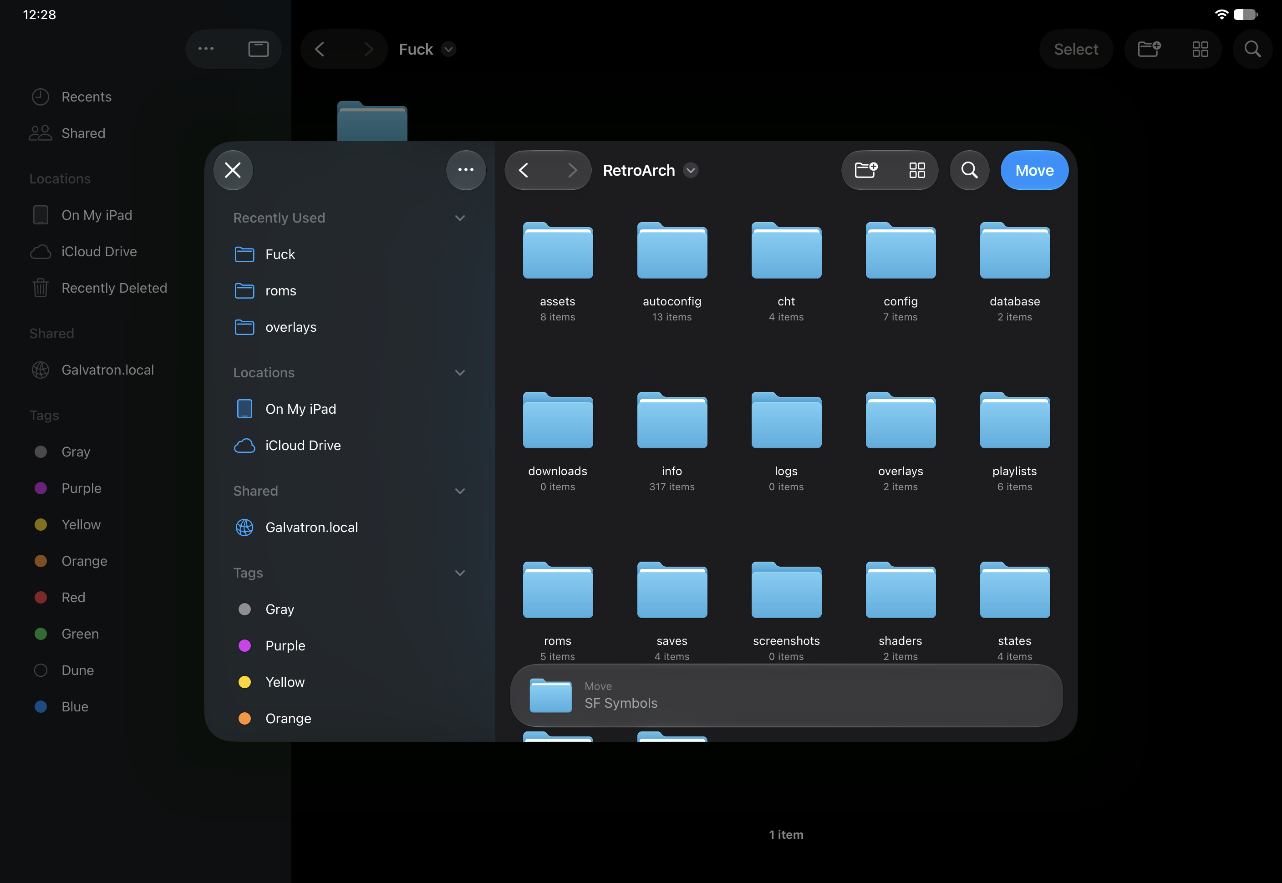Viewport: 1282px width, 883px height.
Task: Go back in Files window navigation
Action: point(320,49)
